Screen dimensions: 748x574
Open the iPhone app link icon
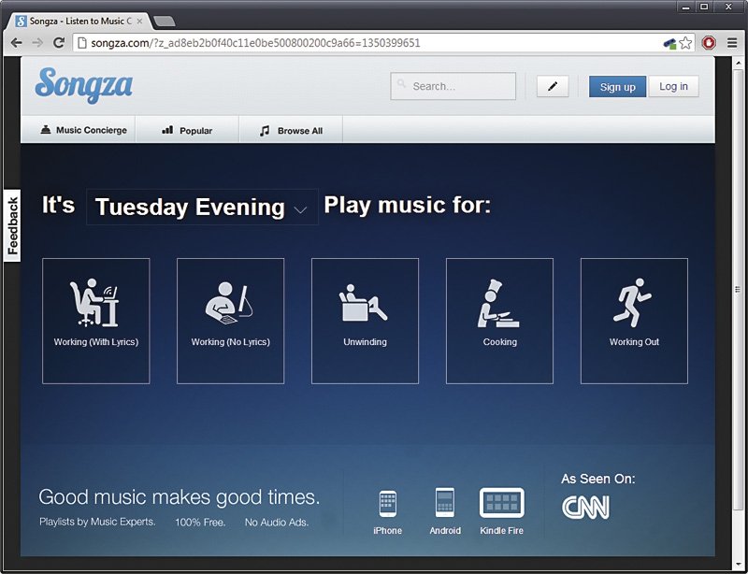[x=387, y=503]
